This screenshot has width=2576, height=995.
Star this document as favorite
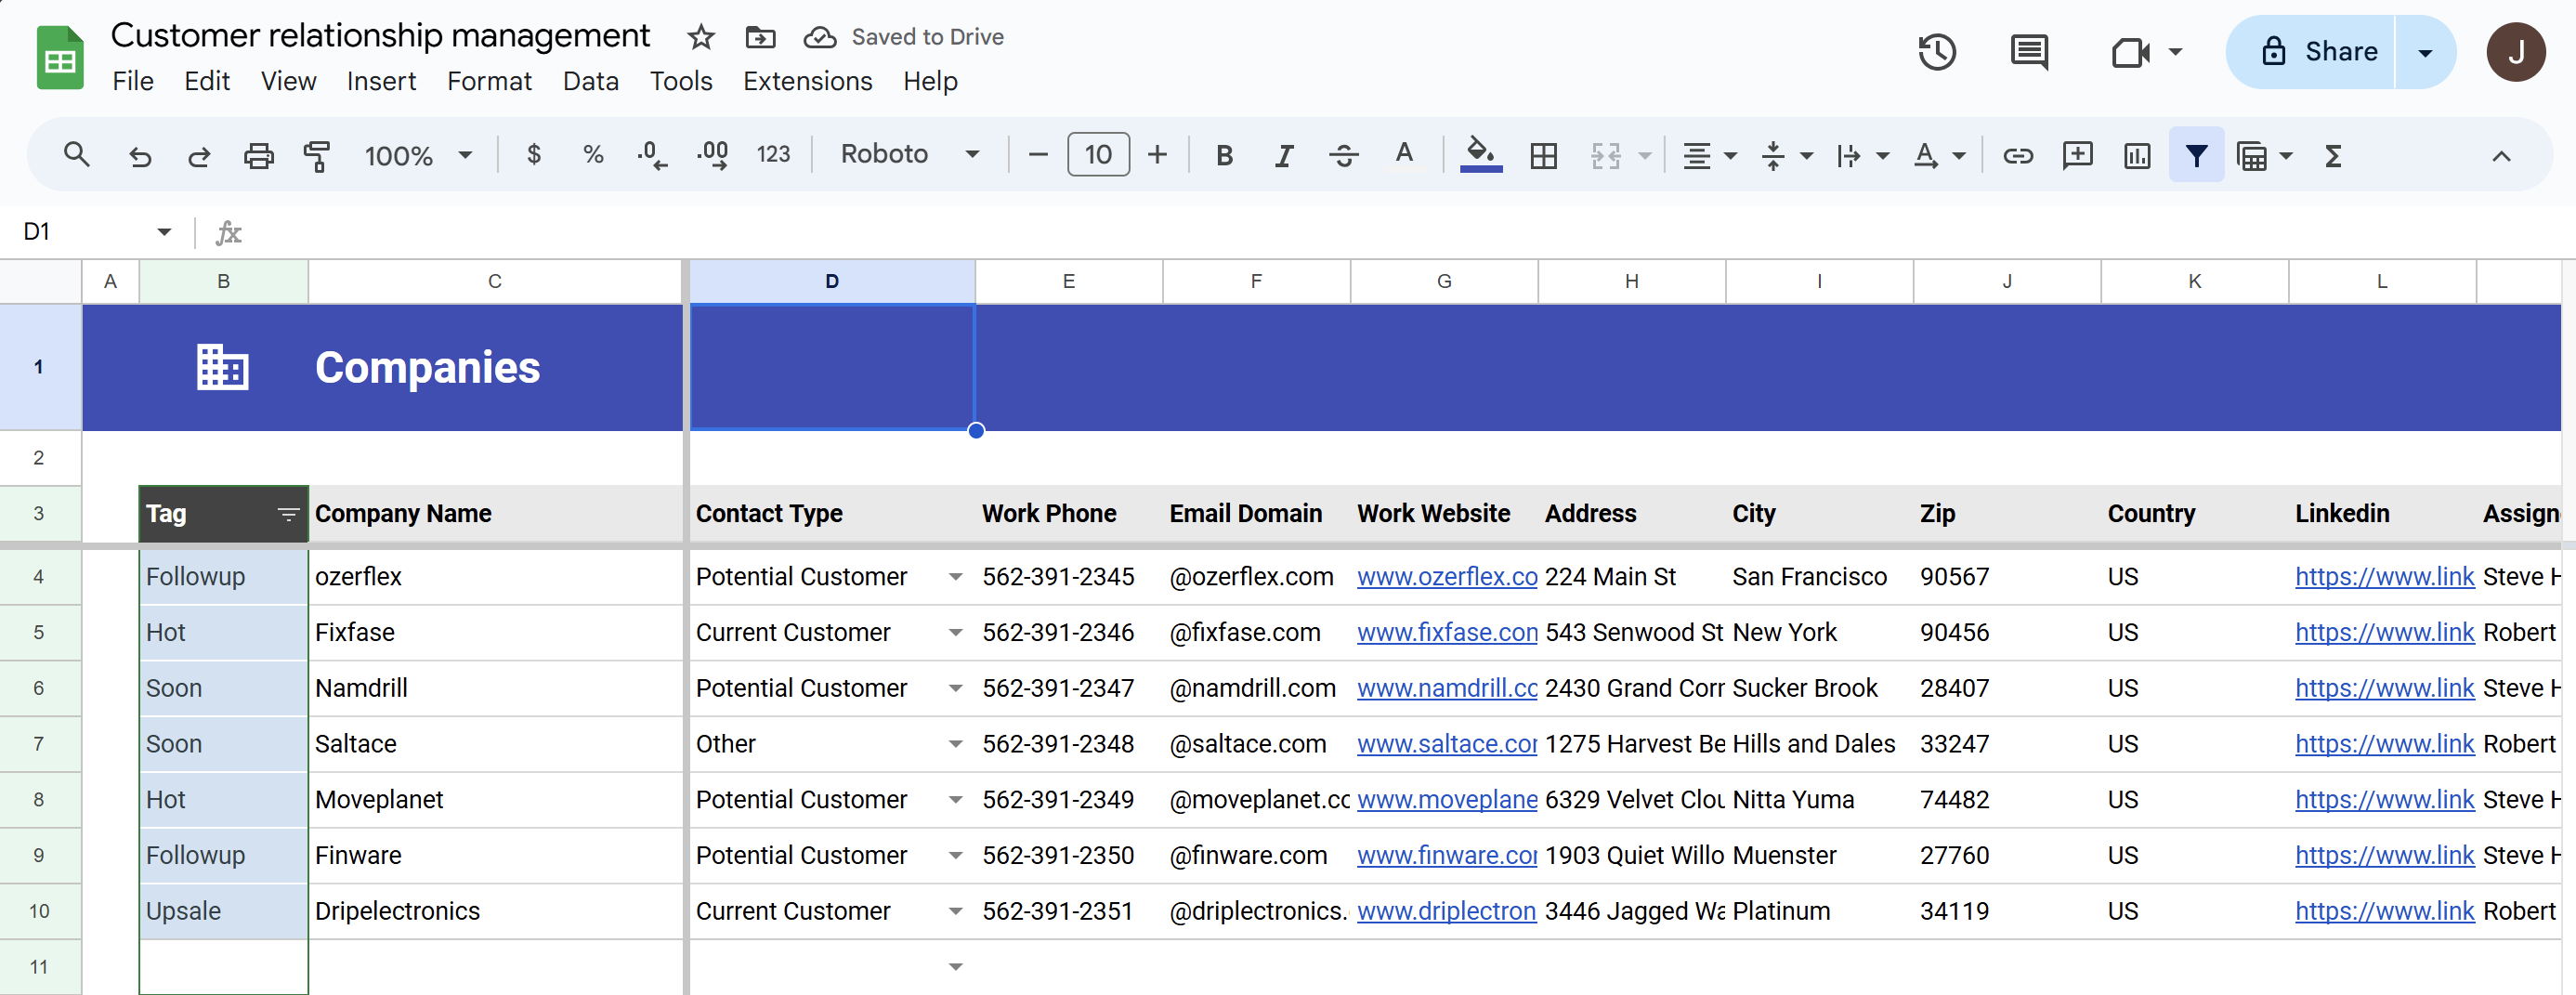coord(701,37)
